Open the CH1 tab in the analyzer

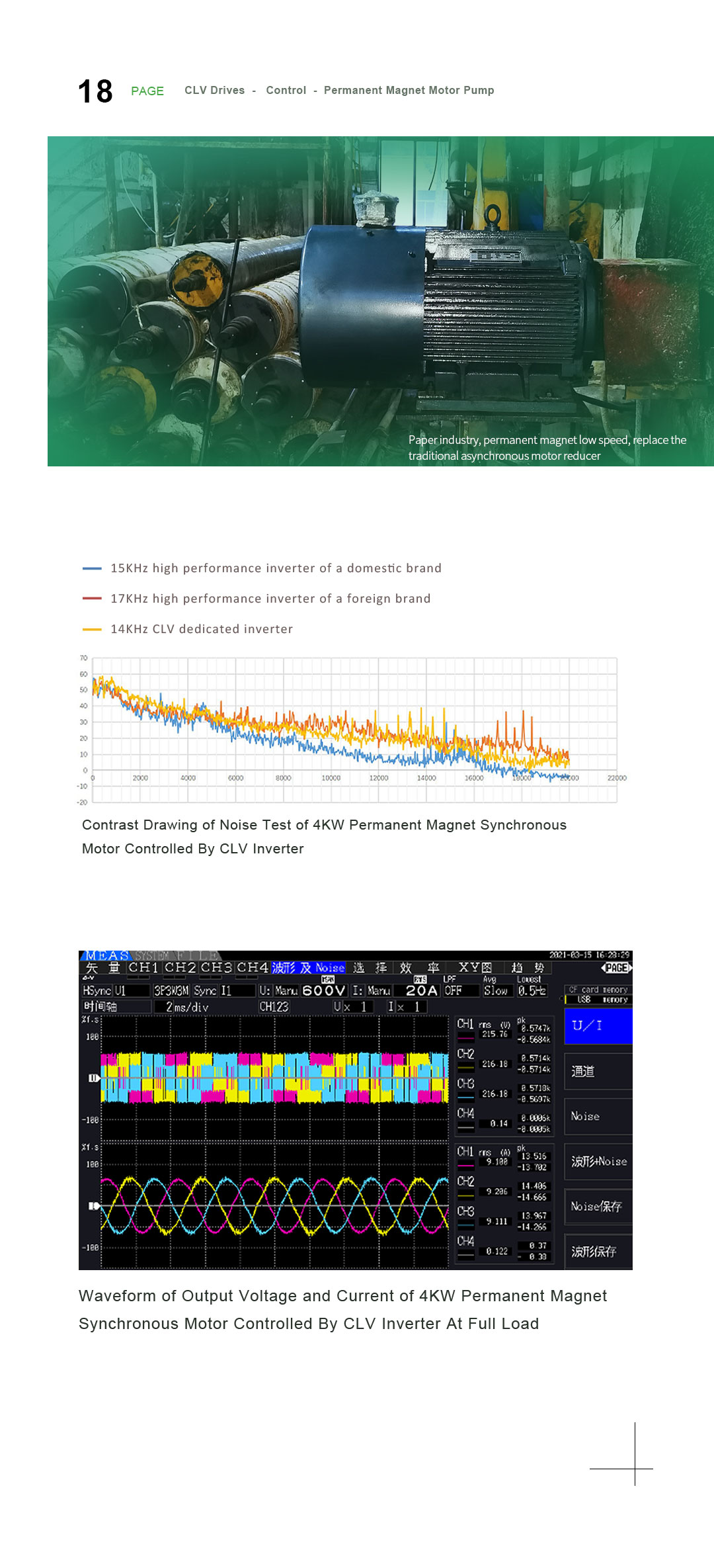pos(143,968)
